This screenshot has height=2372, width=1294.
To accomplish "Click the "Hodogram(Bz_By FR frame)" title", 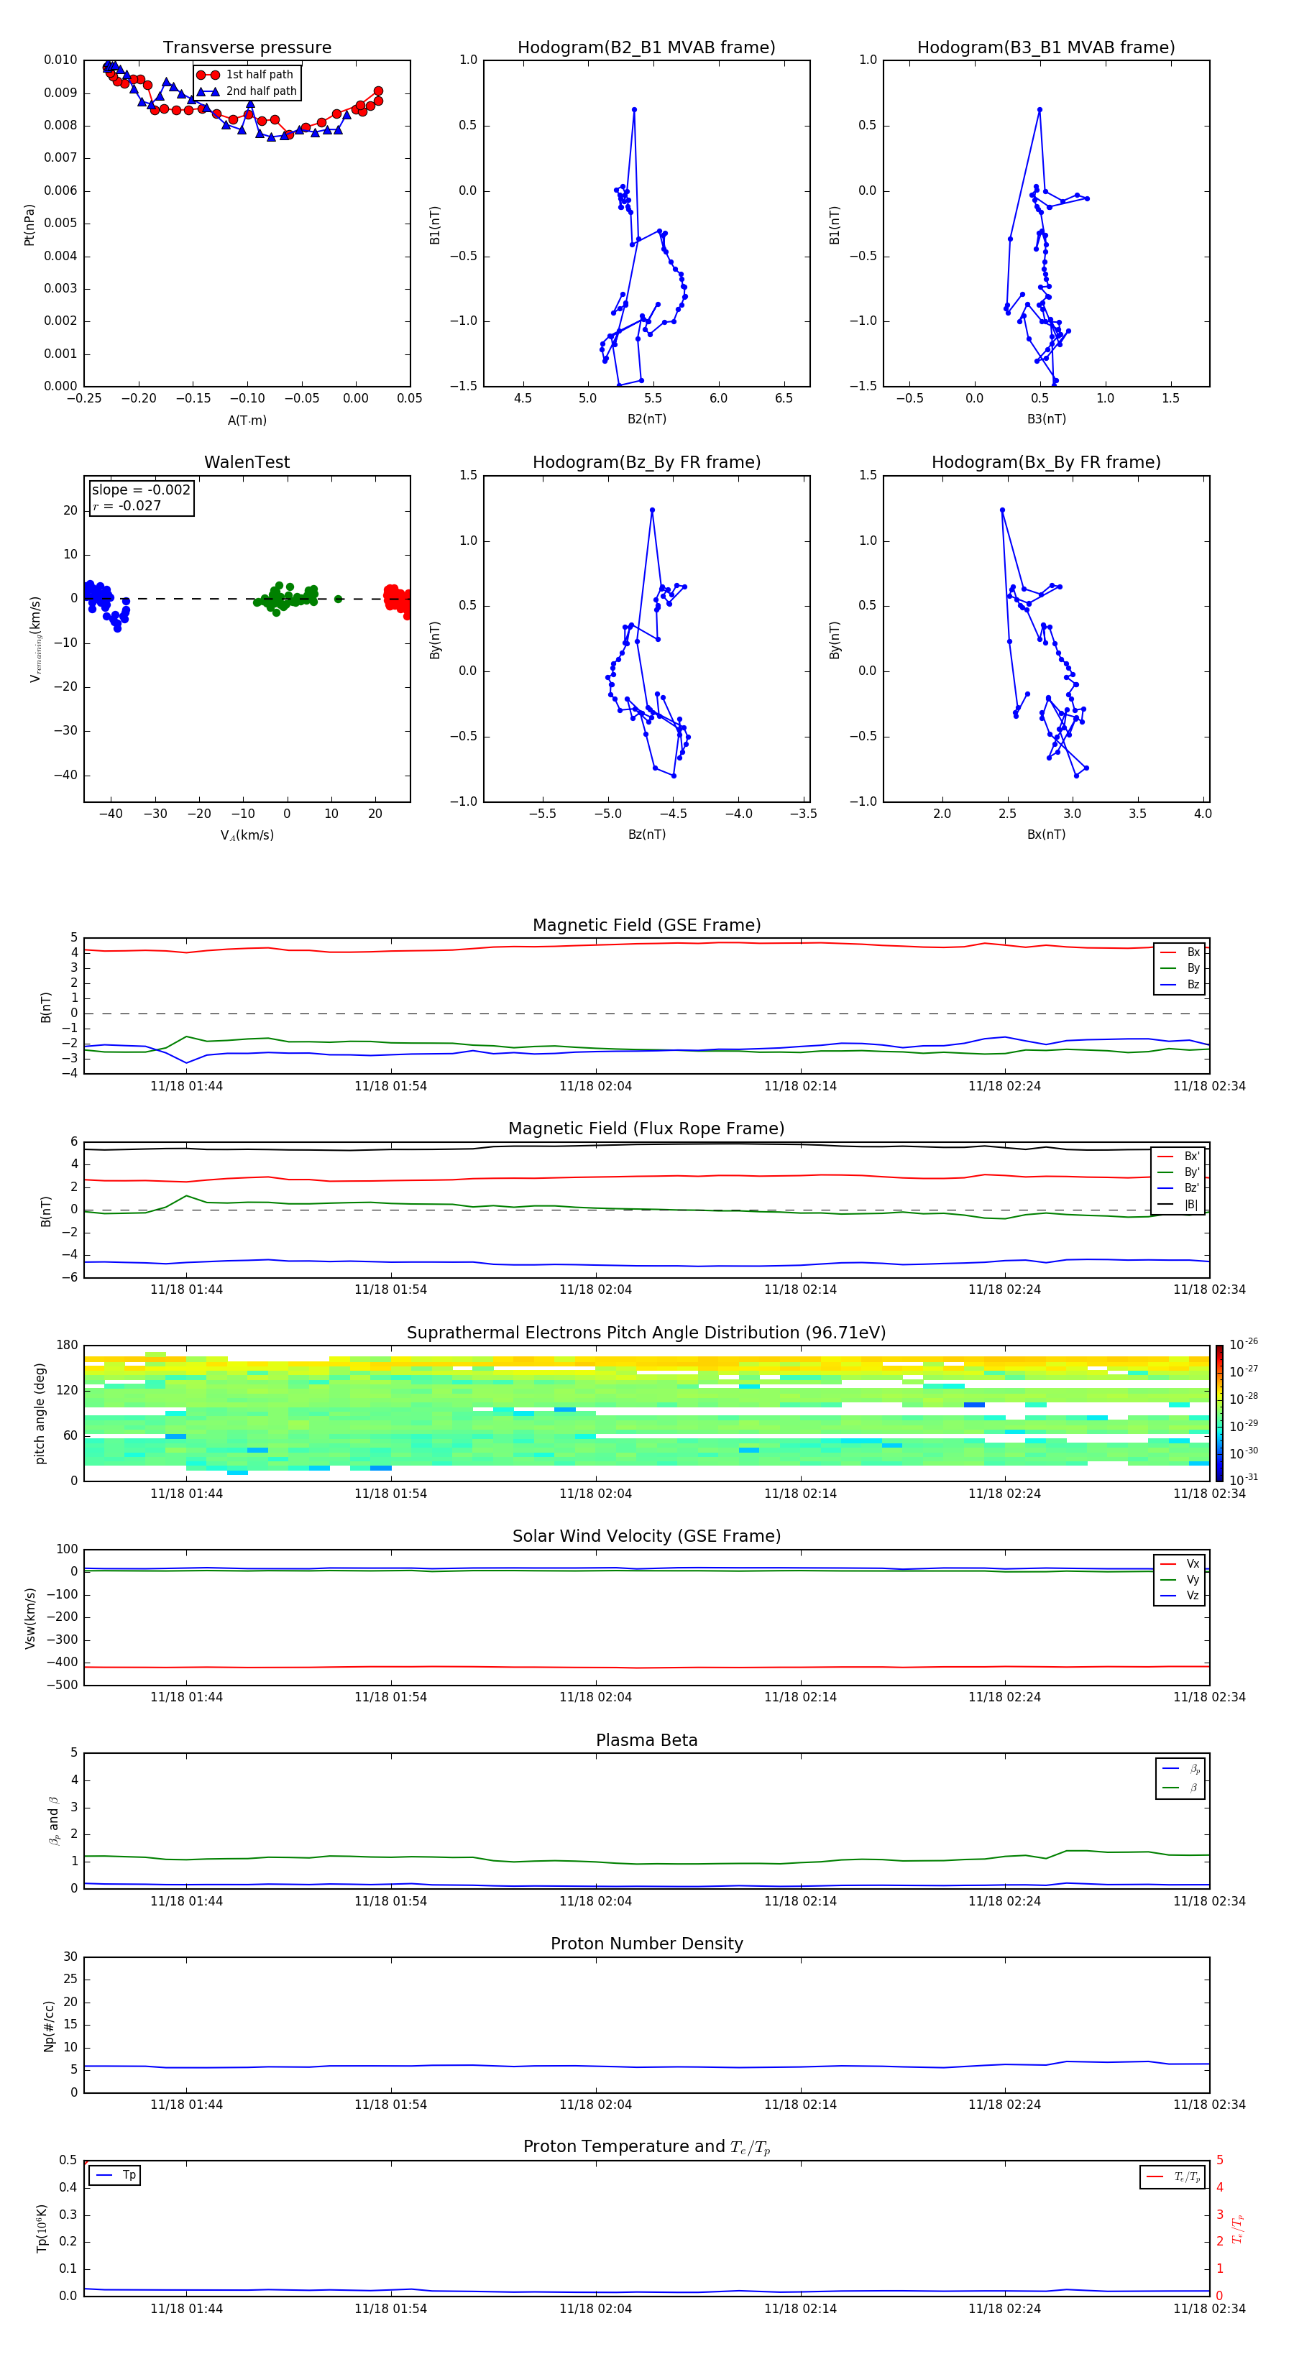I will 646,462.
